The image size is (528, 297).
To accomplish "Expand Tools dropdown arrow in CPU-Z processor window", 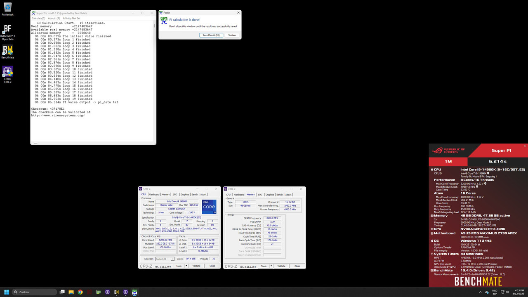I will click(186, 266).
